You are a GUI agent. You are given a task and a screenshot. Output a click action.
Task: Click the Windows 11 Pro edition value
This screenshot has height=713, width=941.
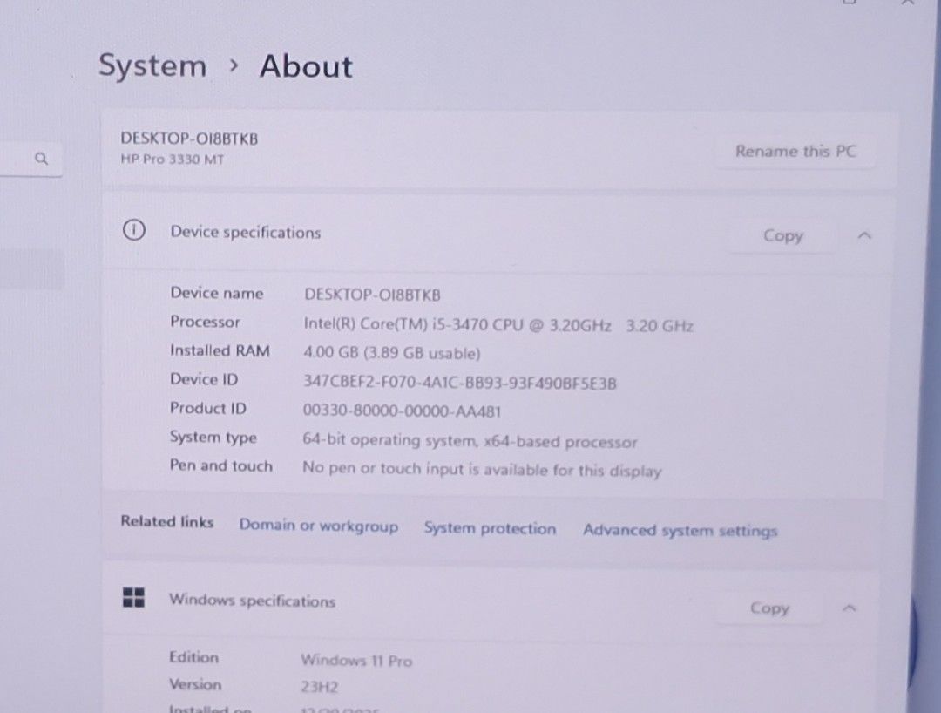(x=356, y=661)
